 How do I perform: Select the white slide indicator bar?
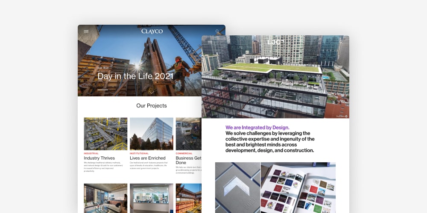pos(102,89)
